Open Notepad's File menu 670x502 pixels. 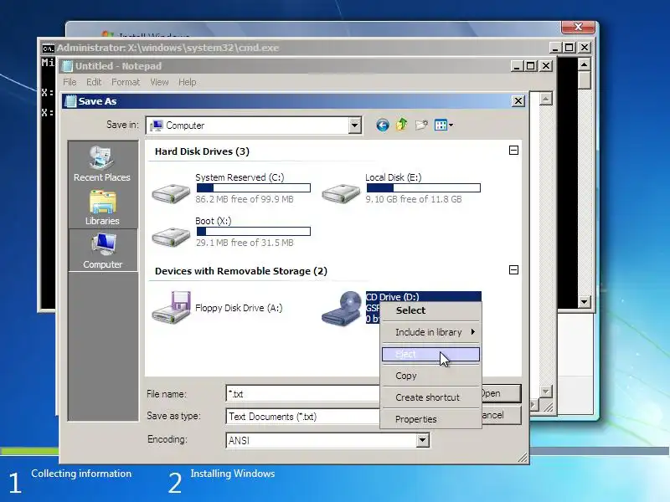[70, 82]
